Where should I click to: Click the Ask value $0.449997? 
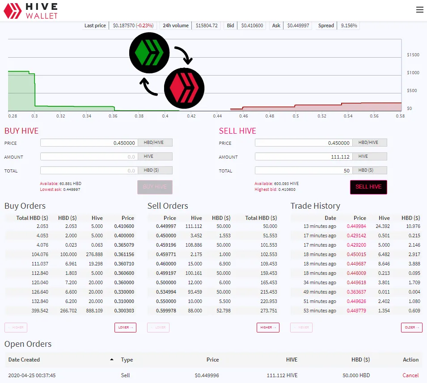click(x=298, y=25)
